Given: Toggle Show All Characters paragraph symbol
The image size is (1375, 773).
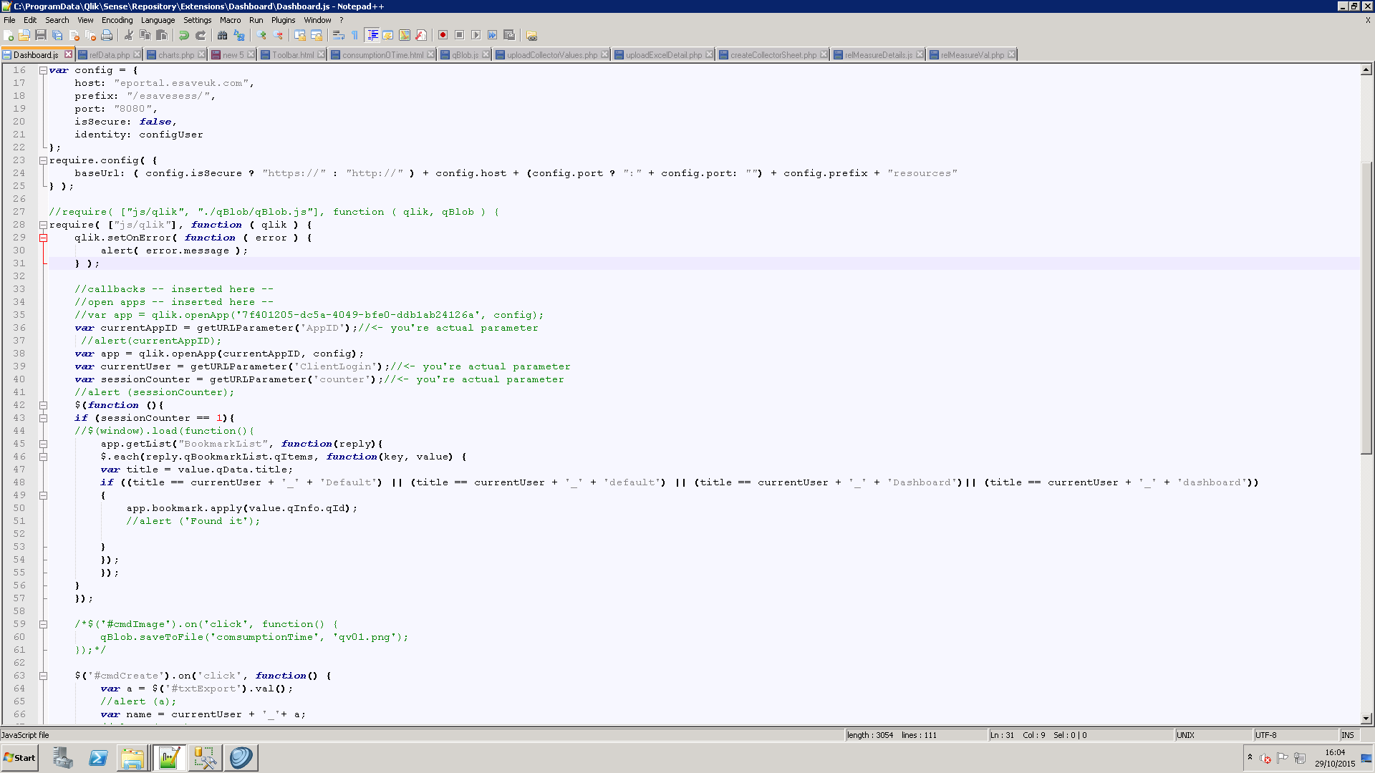Looking at the screenshot, I should (x=355, y=35).
